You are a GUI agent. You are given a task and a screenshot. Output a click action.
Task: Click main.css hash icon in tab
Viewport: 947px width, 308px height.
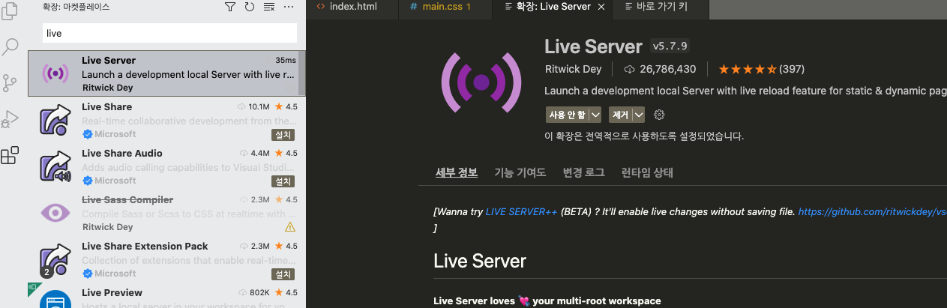pyautogui.click(x=413, y=7)
